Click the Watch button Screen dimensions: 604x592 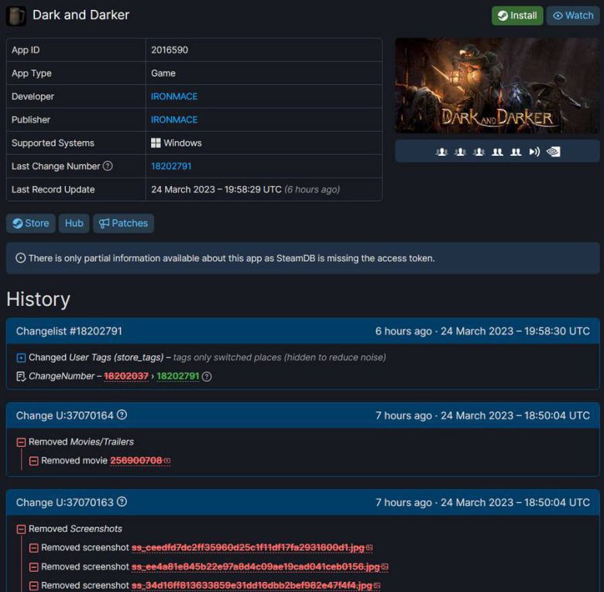(573, 15)
